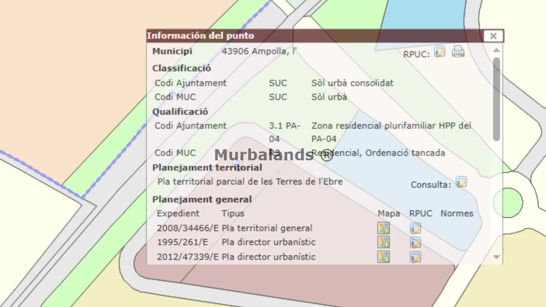
Task: Click the Información del punto title bar
Action: [x=299, y=36]
